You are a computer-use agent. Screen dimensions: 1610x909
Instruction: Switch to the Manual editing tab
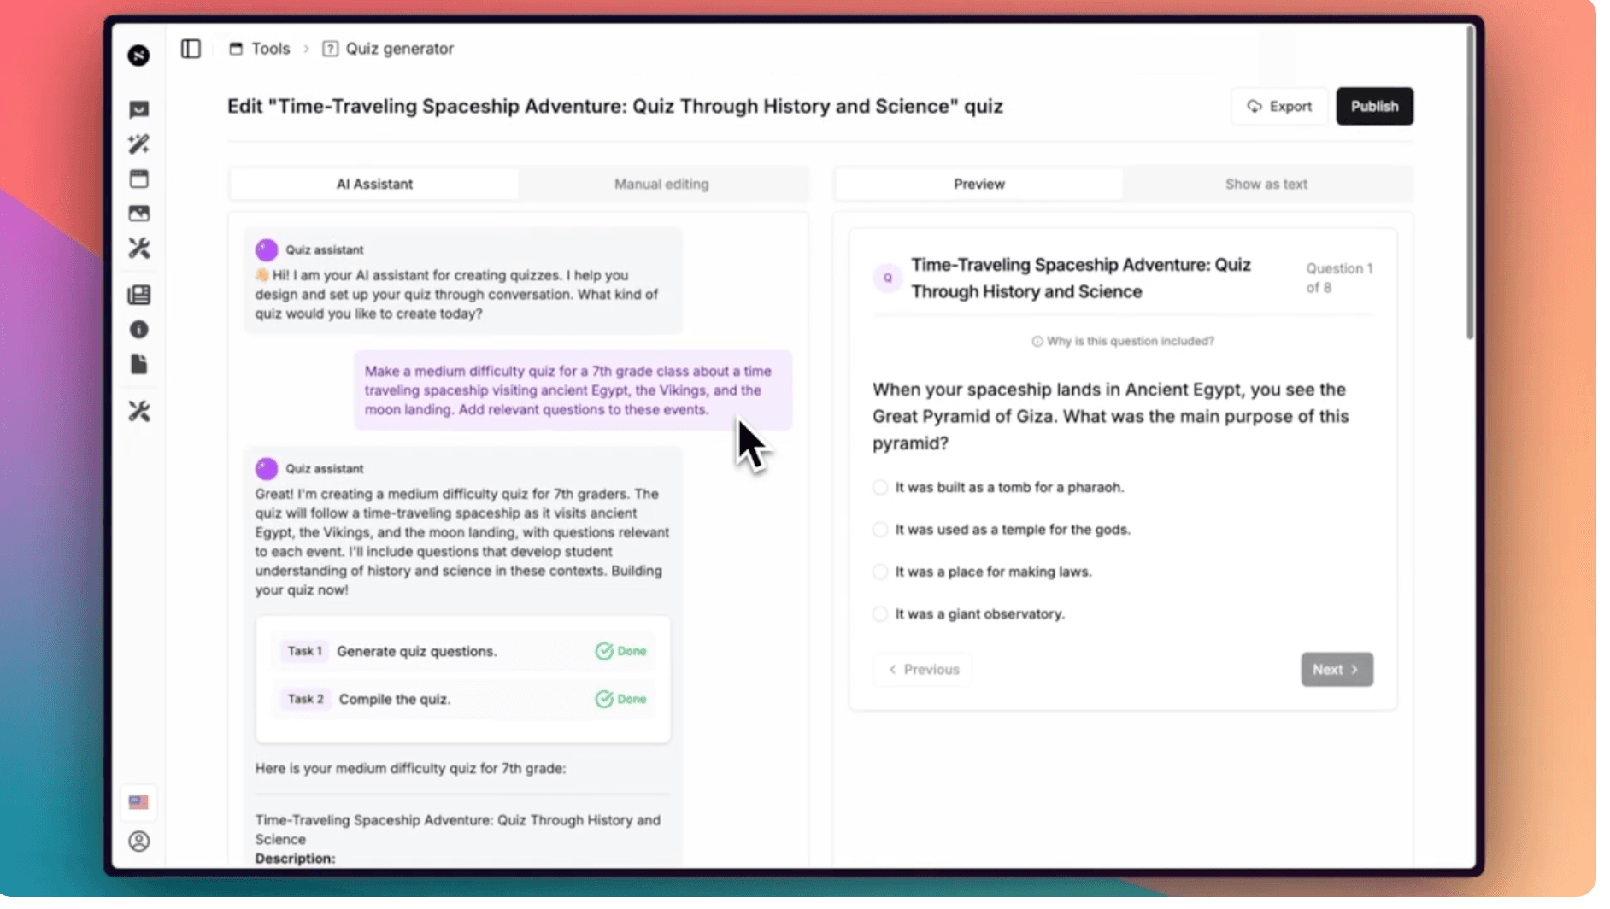(x=661, y=184)
